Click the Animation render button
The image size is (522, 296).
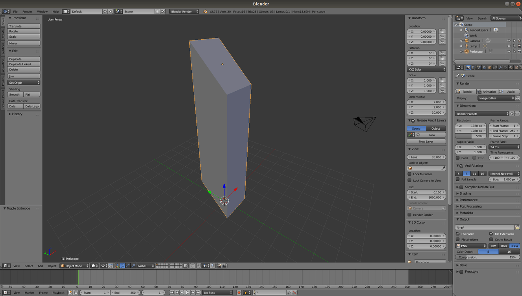click(x=487, y=92)
